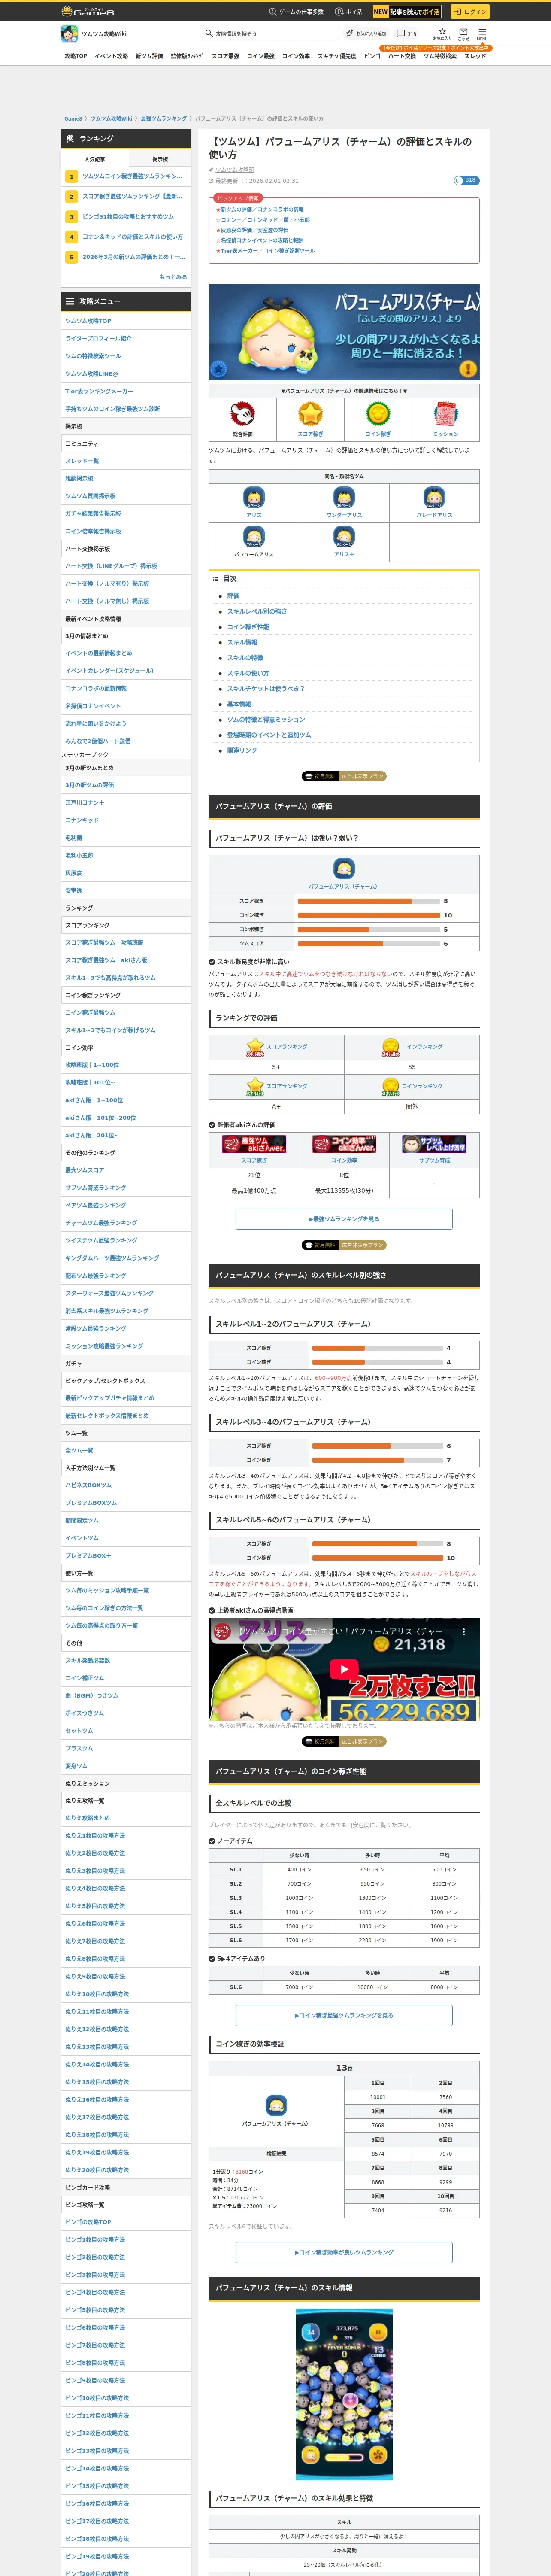551x2576 pixels.
Task: Select the コイン最強 navigation item
Action: [x=261, y=56]
